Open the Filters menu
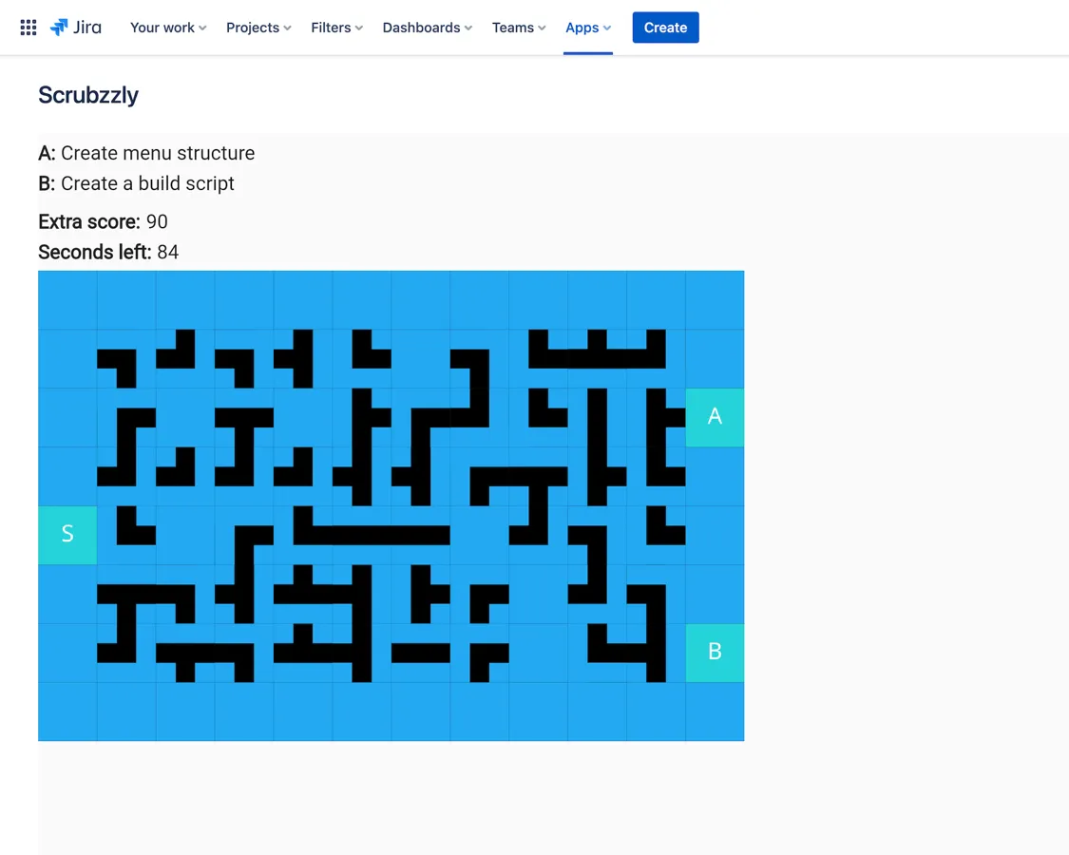 (x=336, y=28)
